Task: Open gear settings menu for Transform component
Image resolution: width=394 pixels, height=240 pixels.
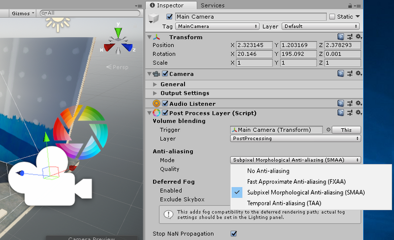Action: [359, 37]
